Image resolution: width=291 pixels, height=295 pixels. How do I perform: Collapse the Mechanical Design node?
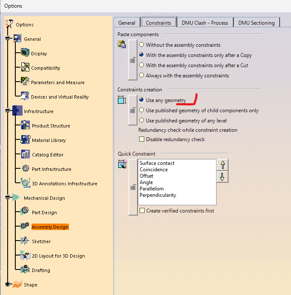coord(7,198)
